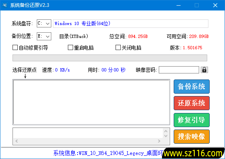This screenshot has height=159, width=225.
Task: Click the Windows 10 专业版(64位) text field
Action: coord(130,23)
